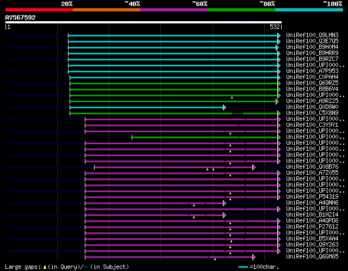Image resolution: width=348 pixels, height=271 pixels.
Task: Select the UniRef100_A7P953 label
Action: (x=312, y=71)
